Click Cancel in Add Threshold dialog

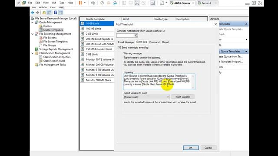(x=208, y=148)
